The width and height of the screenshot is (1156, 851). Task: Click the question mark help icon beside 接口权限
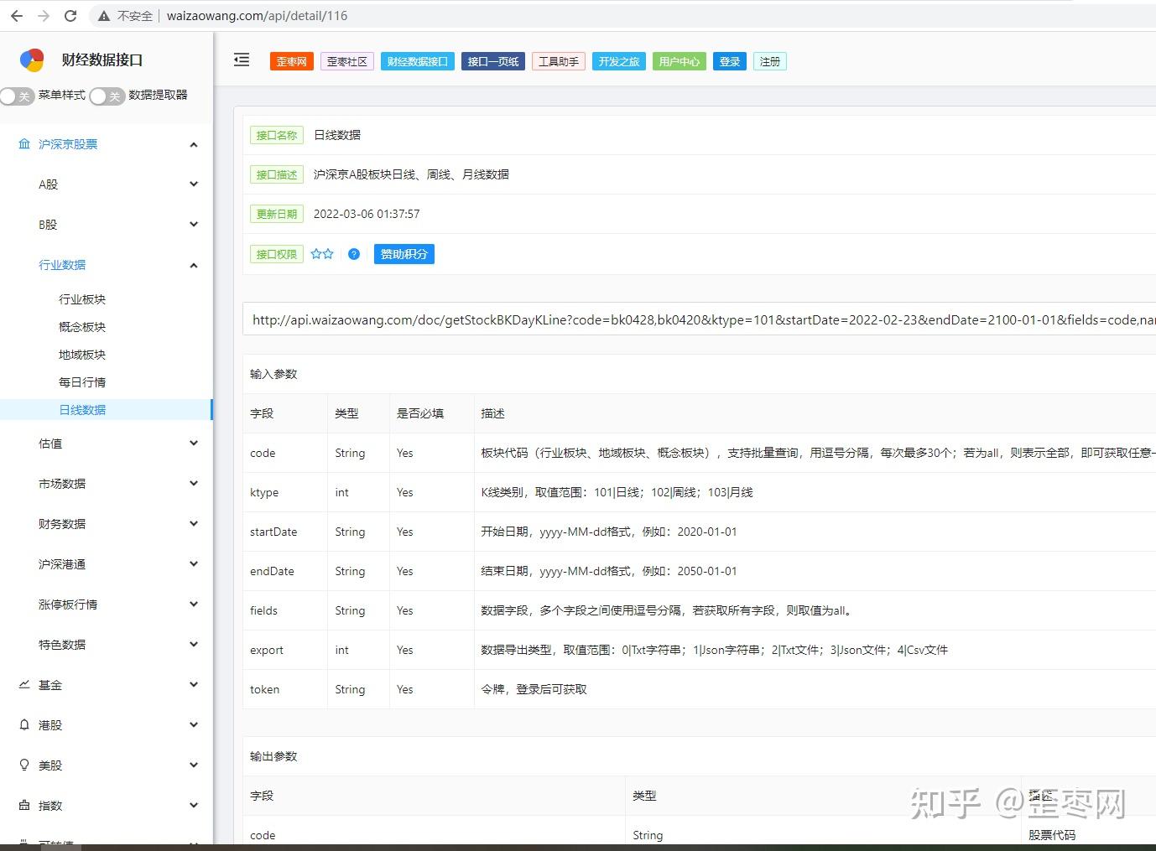[353, 254]
